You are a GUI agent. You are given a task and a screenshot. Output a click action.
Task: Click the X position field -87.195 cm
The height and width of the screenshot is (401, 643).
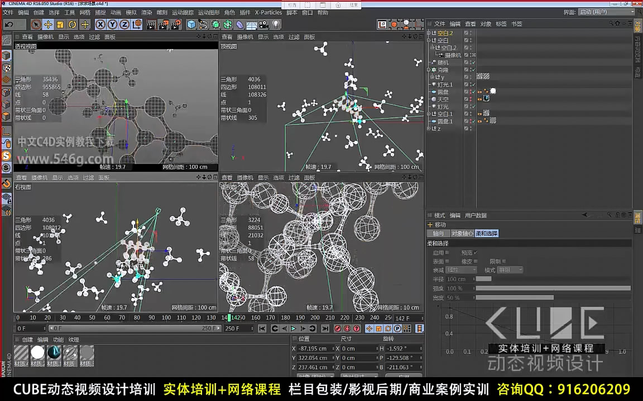click(x=315, y=349)
